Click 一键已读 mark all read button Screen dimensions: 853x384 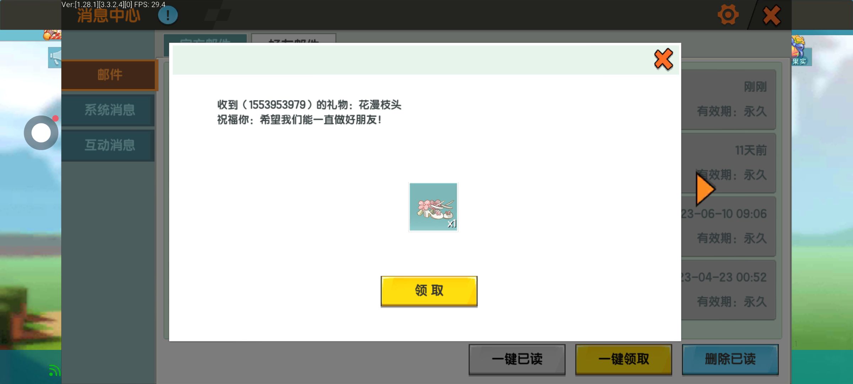[517, 359]
